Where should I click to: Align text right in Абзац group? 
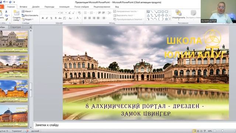94,18
